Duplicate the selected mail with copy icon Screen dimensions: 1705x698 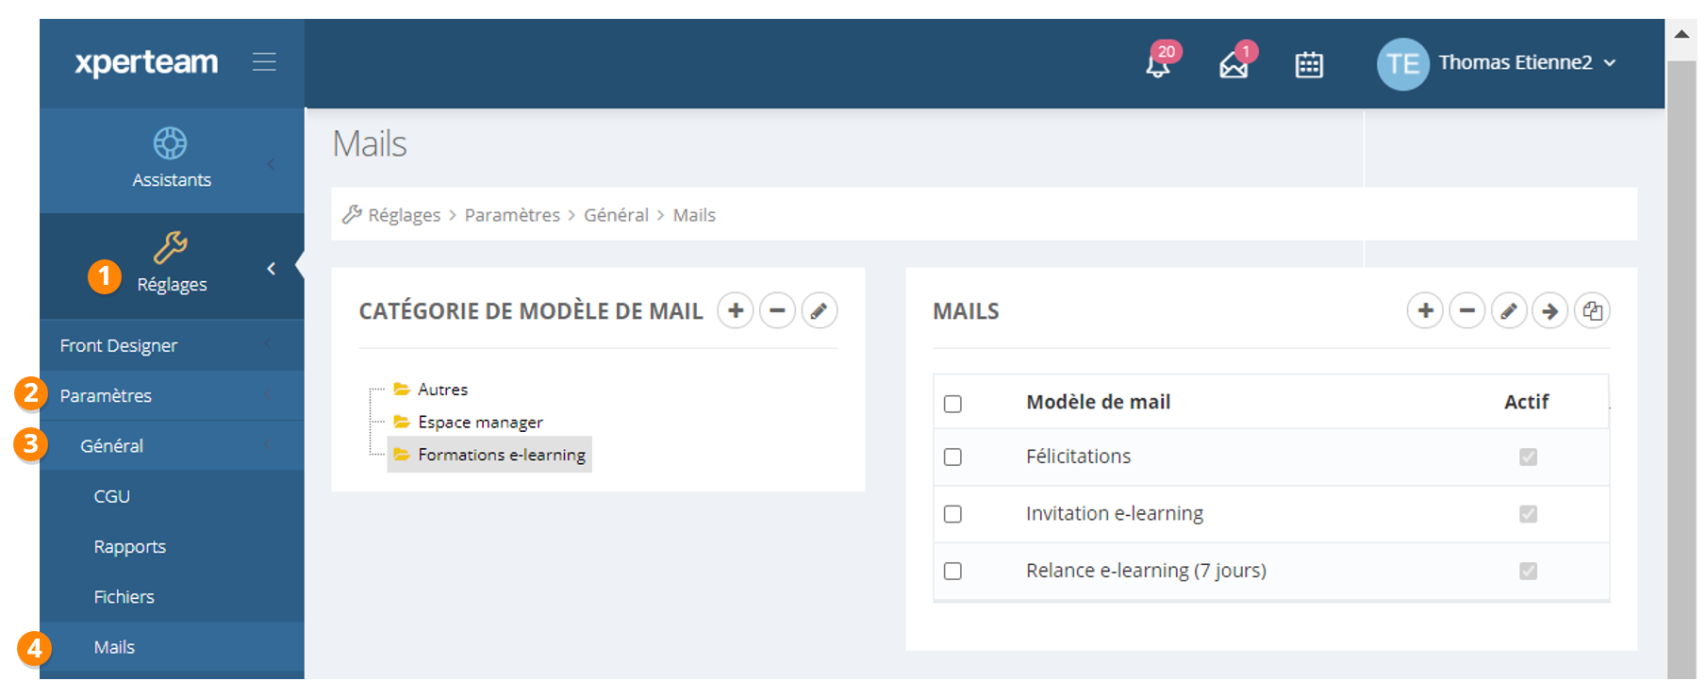pos(1592,310)
